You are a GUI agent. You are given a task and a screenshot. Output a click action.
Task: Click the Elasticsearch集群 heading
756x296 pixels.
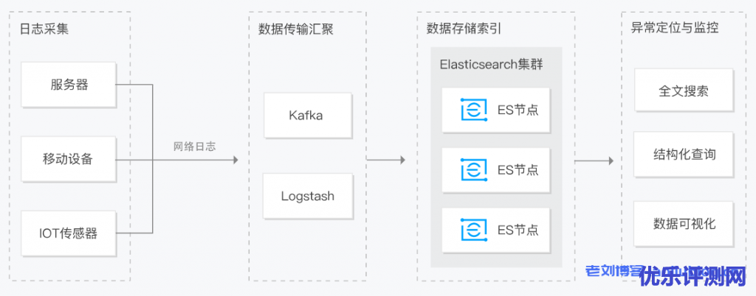tap(491, 64)
